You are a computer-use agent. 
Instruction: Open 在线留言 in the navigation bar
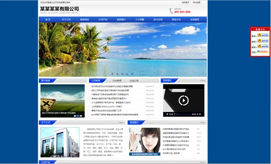[x=195, y=20]
